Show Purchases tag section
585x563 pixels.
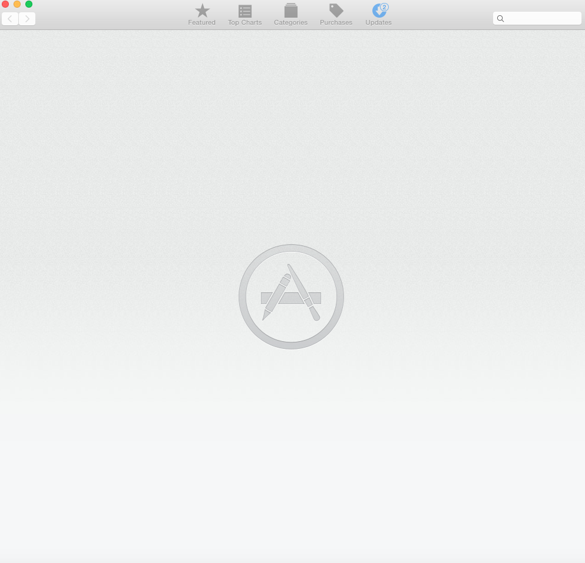click(x=336, y=15)
